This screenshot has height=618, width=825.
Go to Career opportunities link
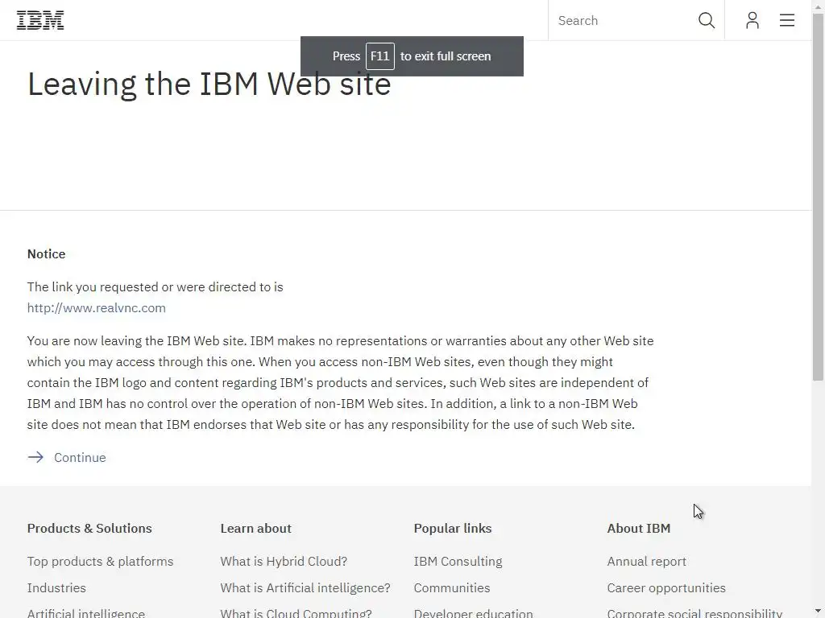(x=666, y=587)
